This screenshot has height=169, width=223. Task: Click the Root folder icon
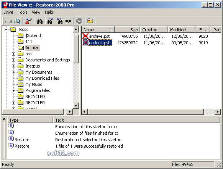(13, 29)
